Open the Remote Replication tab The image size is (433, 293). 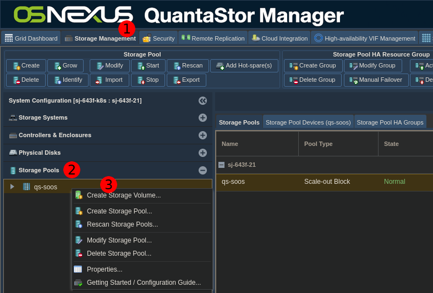coord(213,38)
